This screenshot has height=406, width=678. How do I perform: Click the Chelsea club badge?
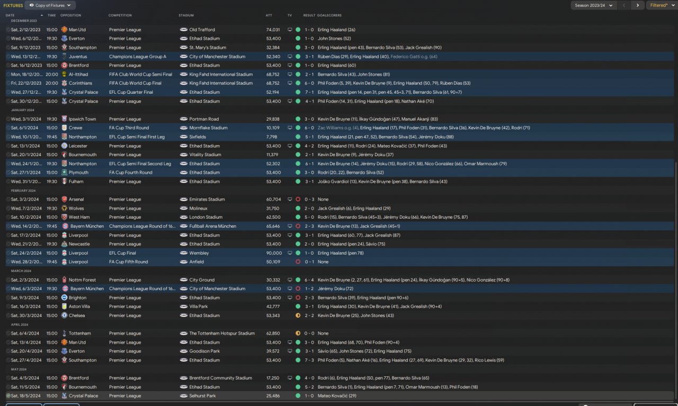[64, 315]
